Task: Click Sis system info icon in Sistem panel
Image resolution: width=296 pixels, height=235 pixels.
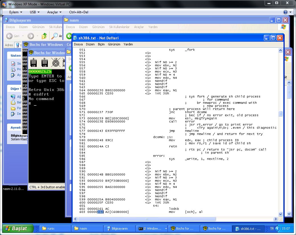Action: click(13, 64)
